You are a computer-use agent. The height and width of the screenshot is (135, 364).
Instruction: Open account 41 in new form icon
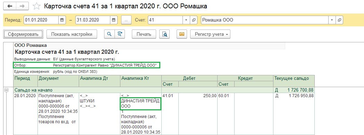(x=193, y=20)
